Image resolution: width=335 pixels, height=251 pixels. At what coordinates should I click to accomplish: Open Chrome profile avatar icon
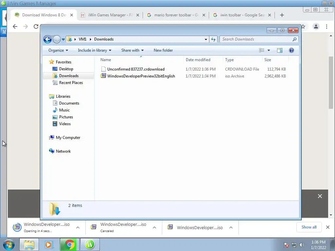point(316,26)
